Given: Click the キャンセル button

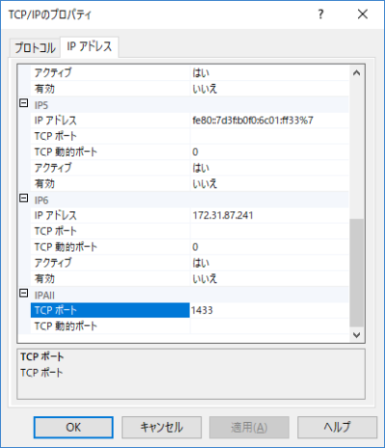Looking at the screenshot, I should 162,428.
